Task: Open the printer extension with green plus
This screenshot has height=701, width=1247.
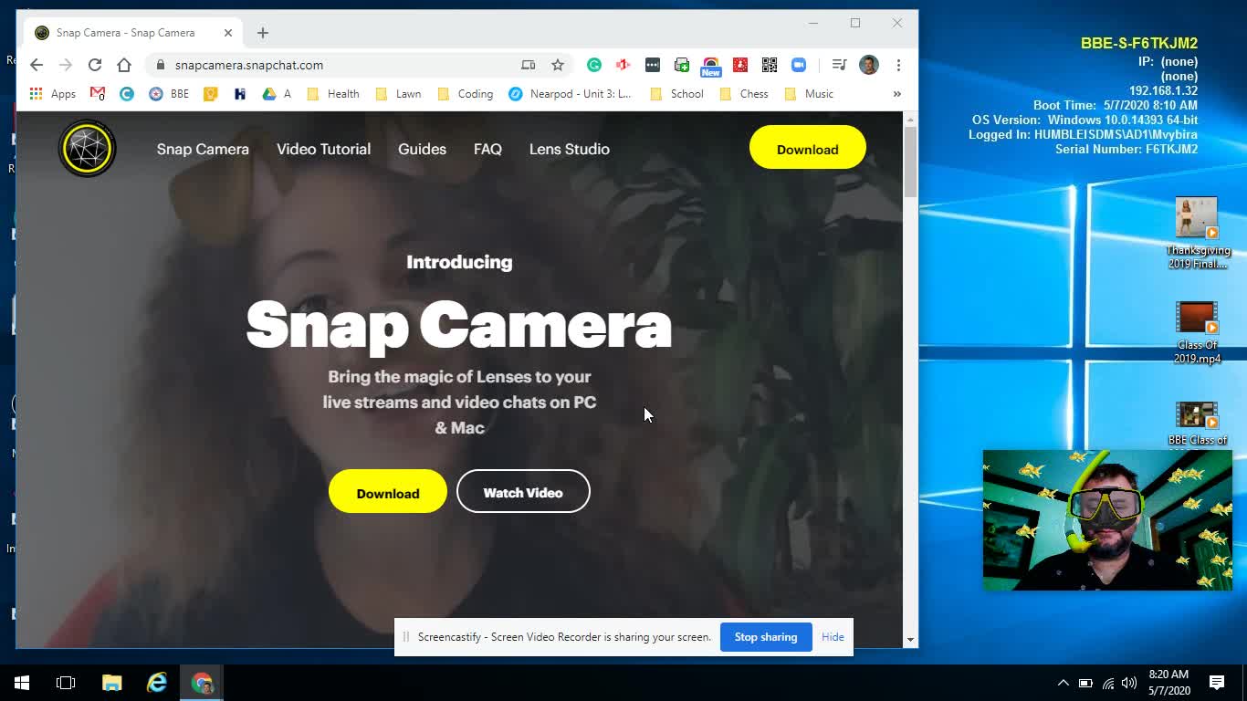Action: point(682,65)
